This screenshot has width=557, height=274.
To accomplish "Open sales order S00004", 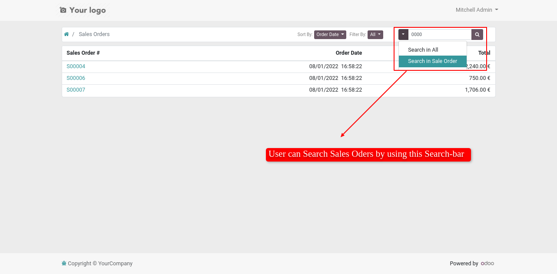I will pos(76,66).
